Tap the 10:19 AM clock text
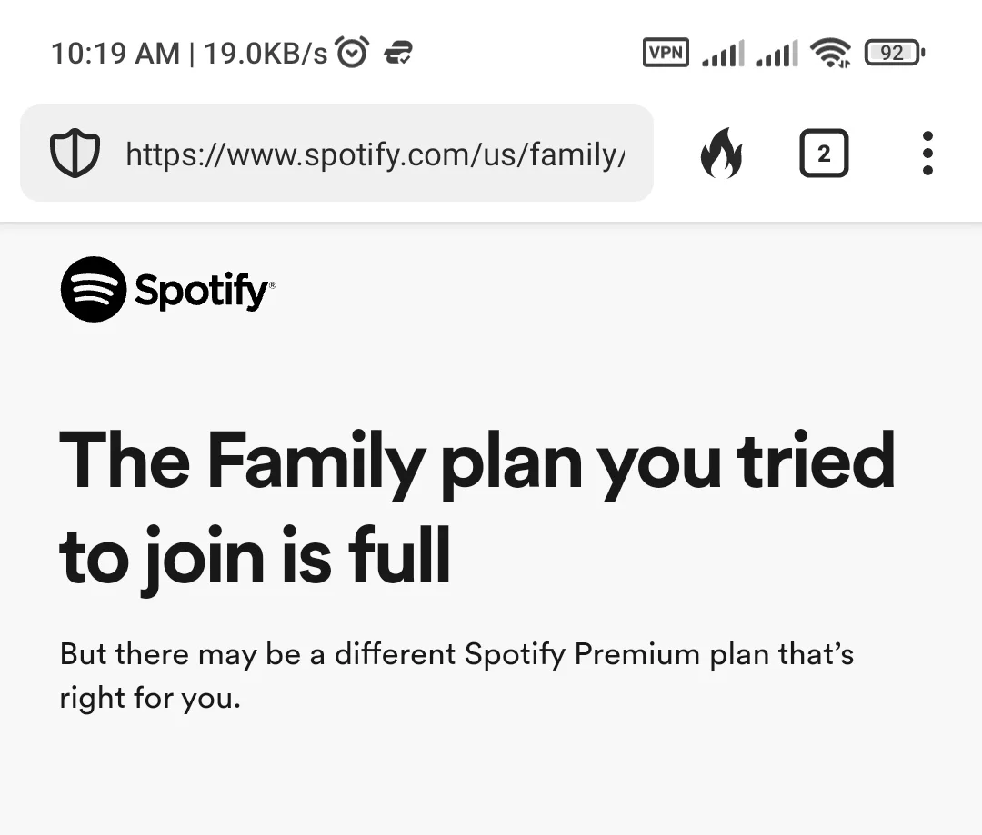The height and width of the screenshot is (835, 982). click(x=115, y=54)
